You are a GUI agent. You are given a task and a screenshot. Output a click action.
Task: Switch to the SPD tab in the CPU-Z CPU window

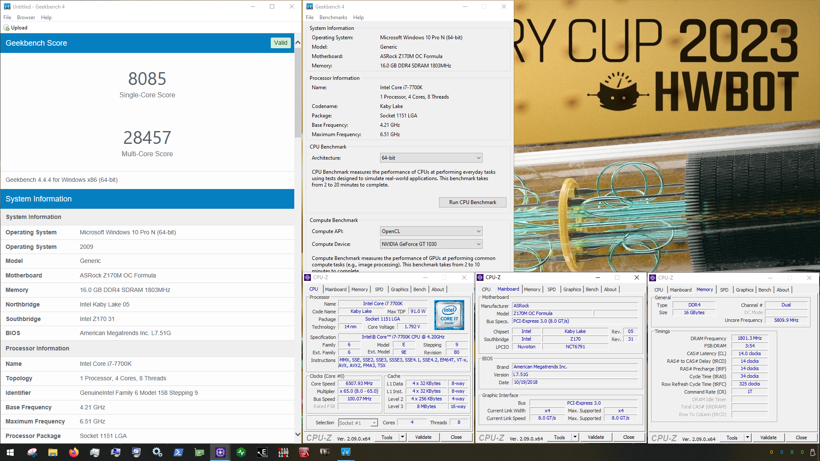(379, 289)
